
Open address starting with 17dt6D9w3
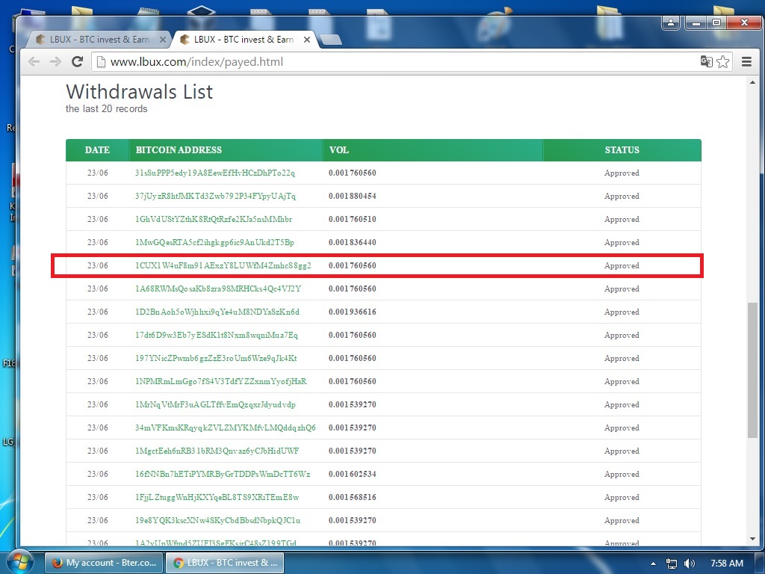click(x=217, y=336)
